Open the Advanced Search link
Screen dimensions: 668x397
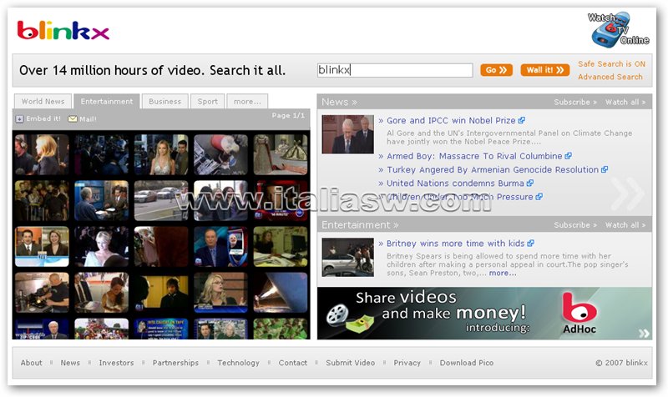610,78
